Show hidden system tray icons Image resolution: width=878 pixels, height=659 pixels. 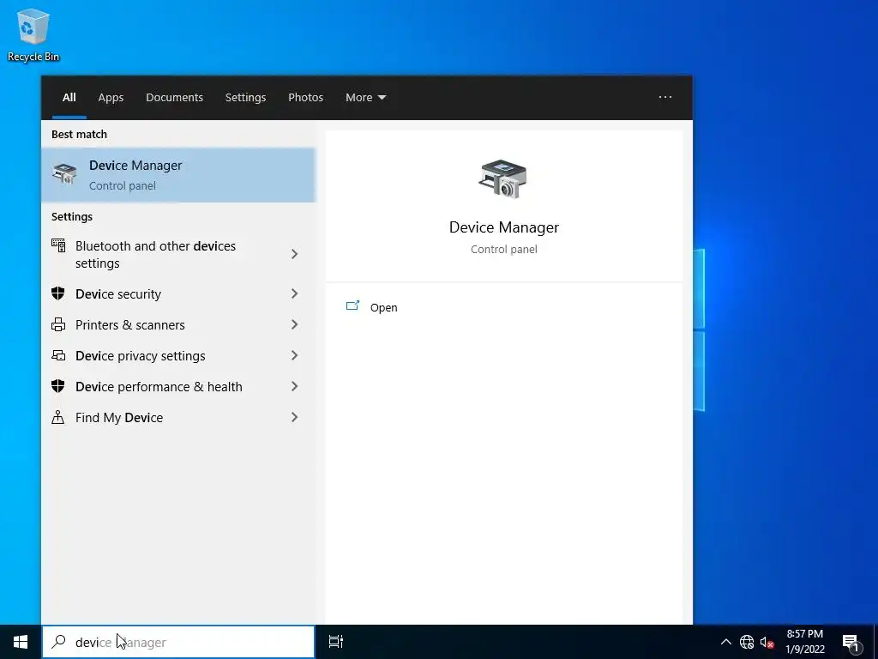coord(725,642)
